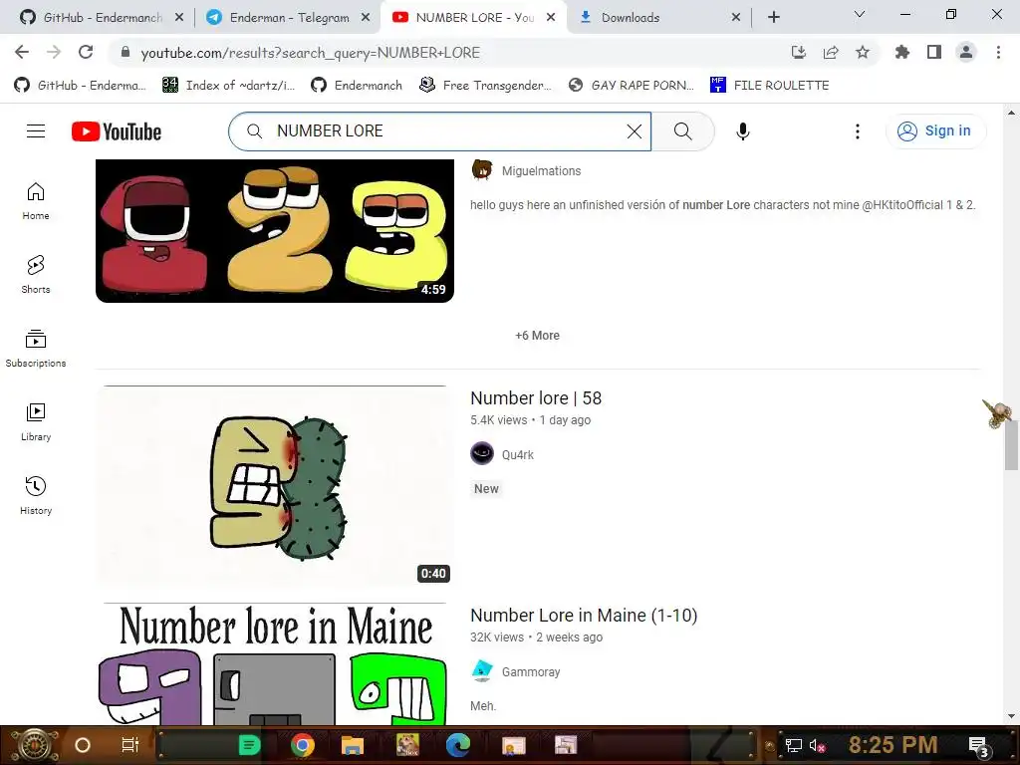The image size is (1020, 765).
Task: Visit the Qu4rk channel
Action: tap(518, 454)
